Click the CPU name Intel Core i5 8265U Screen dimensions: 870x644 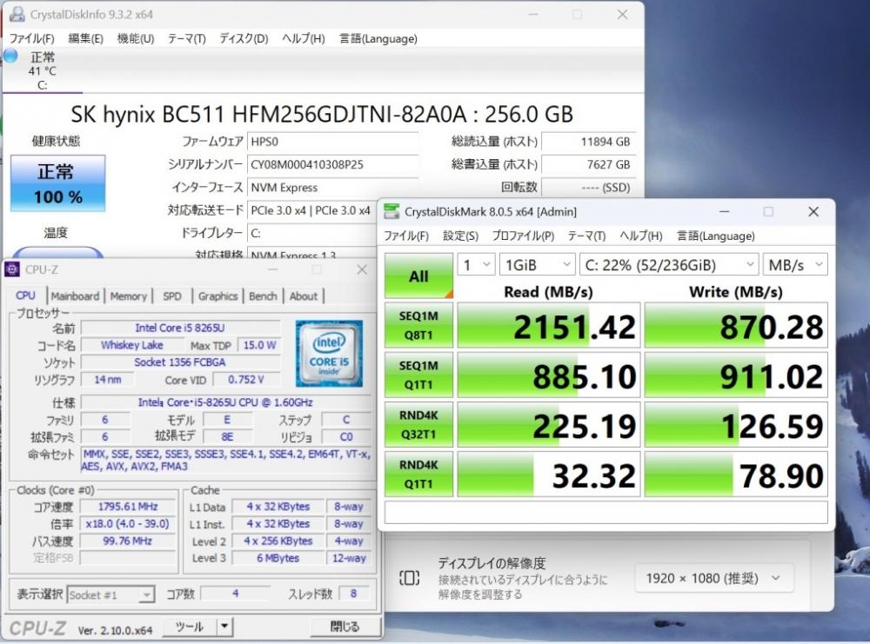coord(180,329)
